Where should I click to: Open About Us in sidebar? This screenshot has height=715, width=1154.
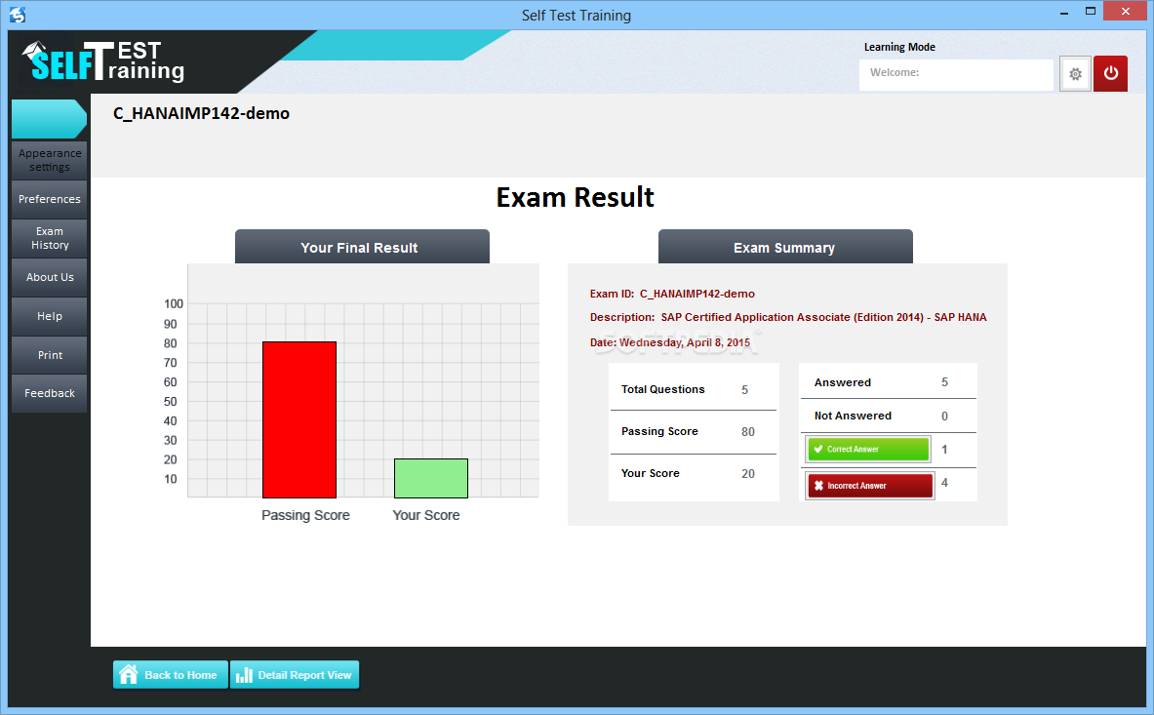coord(50,277)
